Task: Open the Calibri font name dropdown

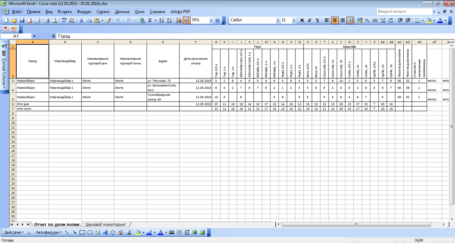Action: [278, 20]
